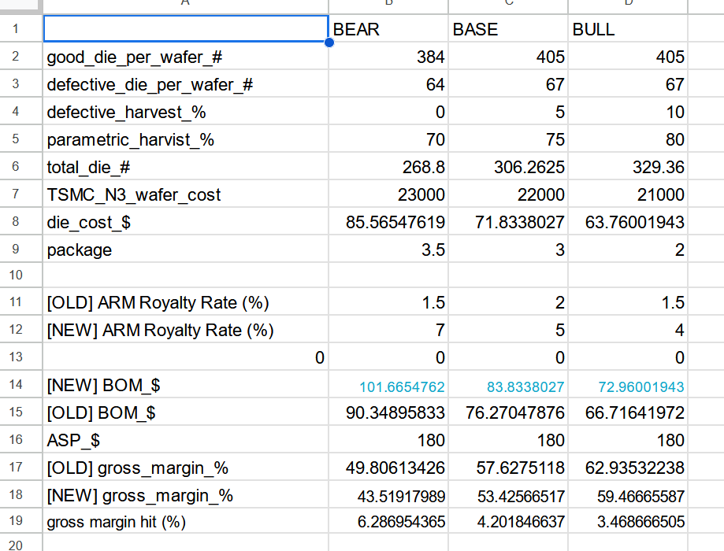
Task: Click the defective harvest value 10
Action: click(628, 111)
